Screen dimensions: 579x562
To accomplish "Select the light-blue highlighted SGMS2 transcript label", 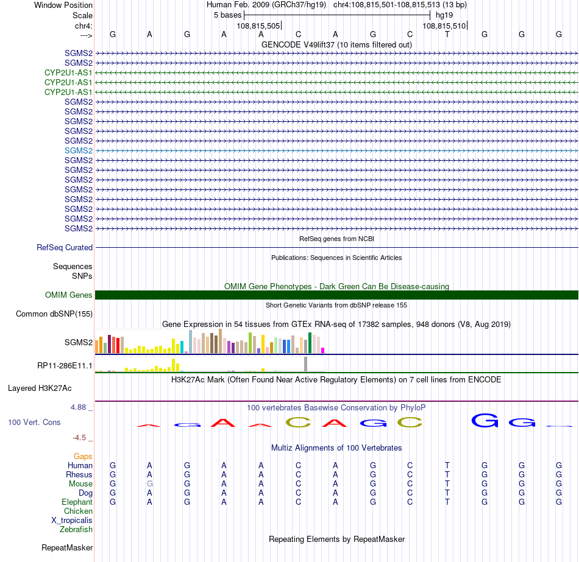I will pos(78,150).
